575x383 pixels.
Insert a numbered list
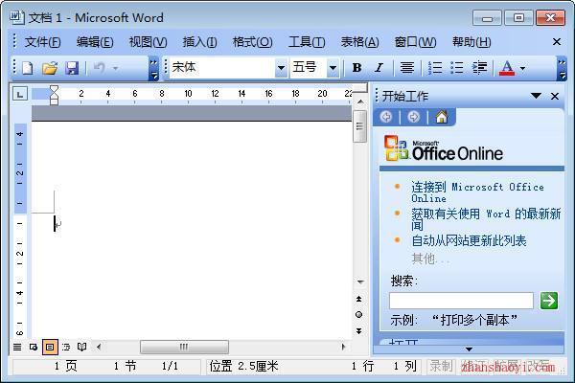pyautogui.click(x=435, y=67)
